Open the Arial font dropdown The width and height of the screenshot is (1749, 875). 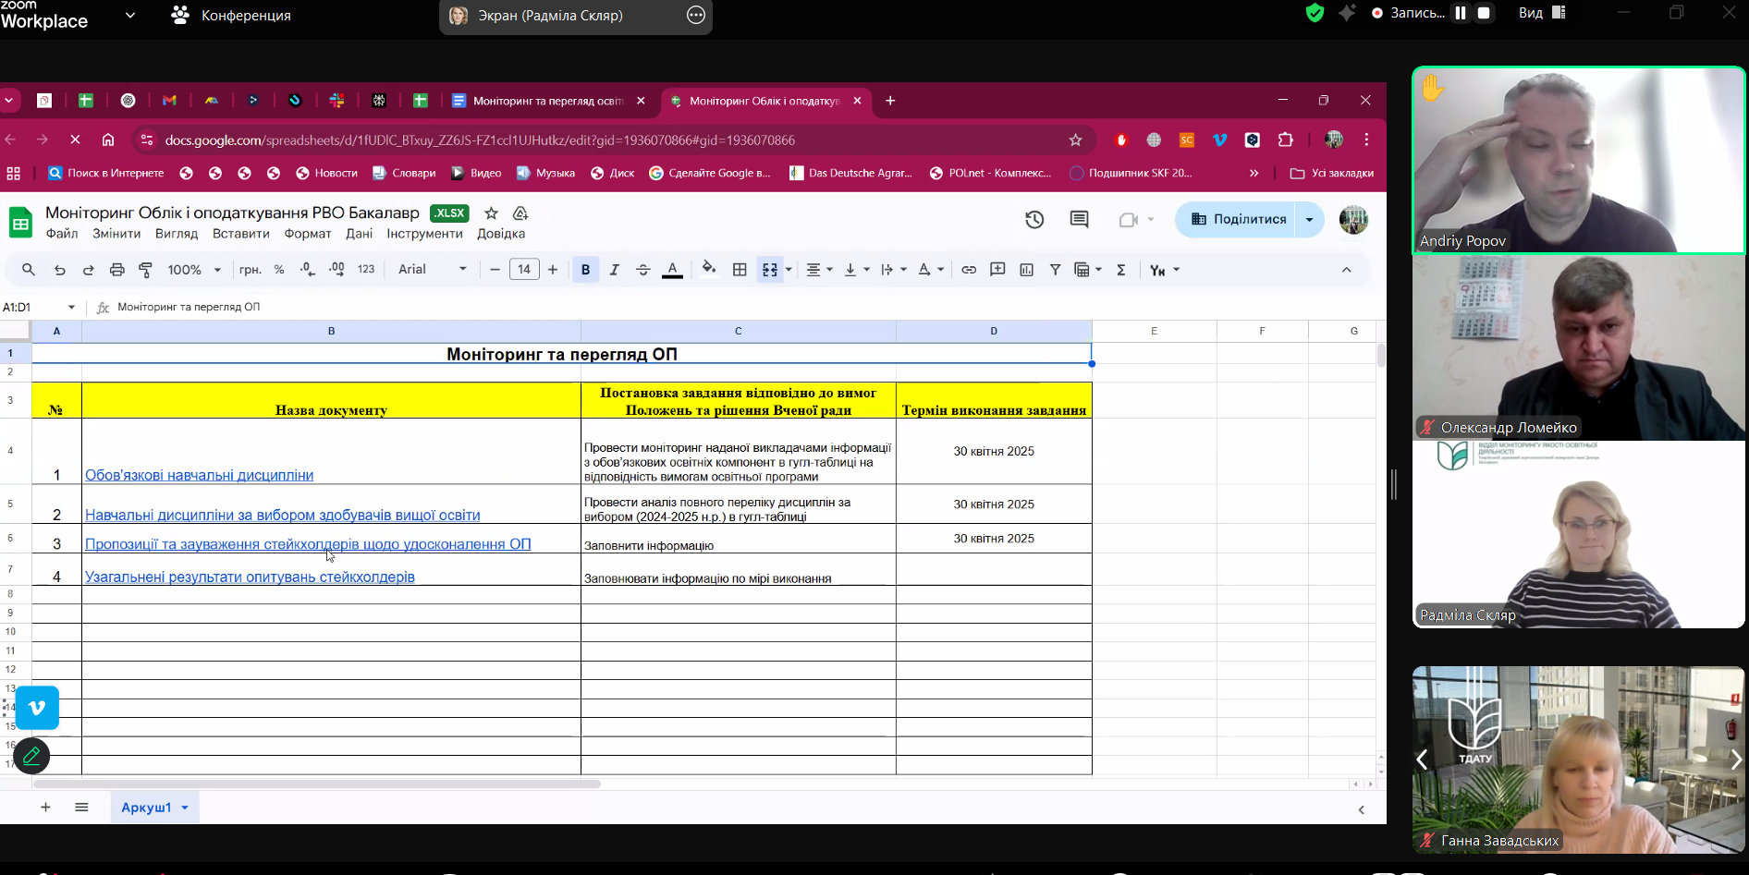(x=433, y=270)
